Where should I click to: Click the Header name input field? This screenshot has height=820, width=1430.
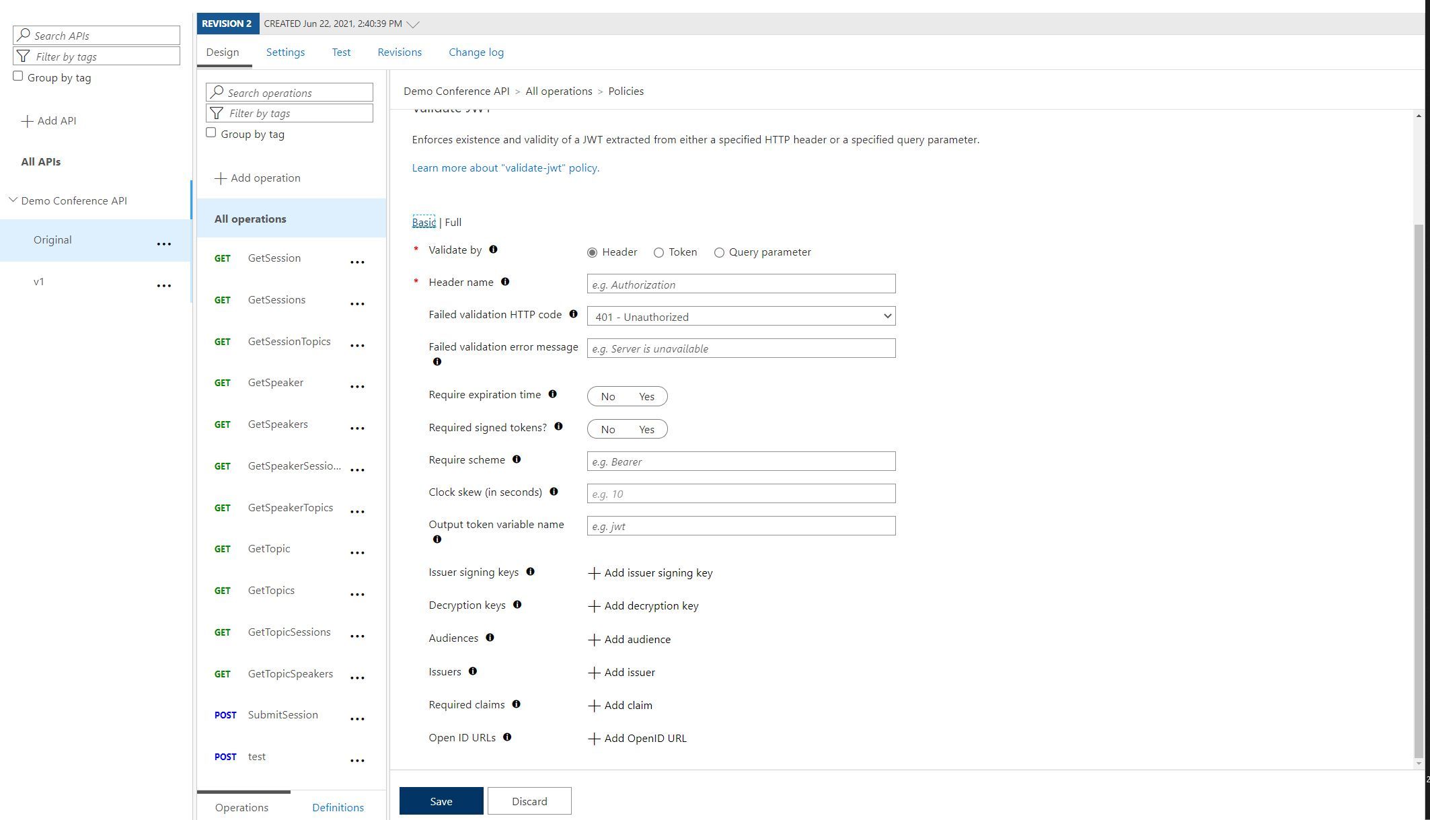point(740,284)
